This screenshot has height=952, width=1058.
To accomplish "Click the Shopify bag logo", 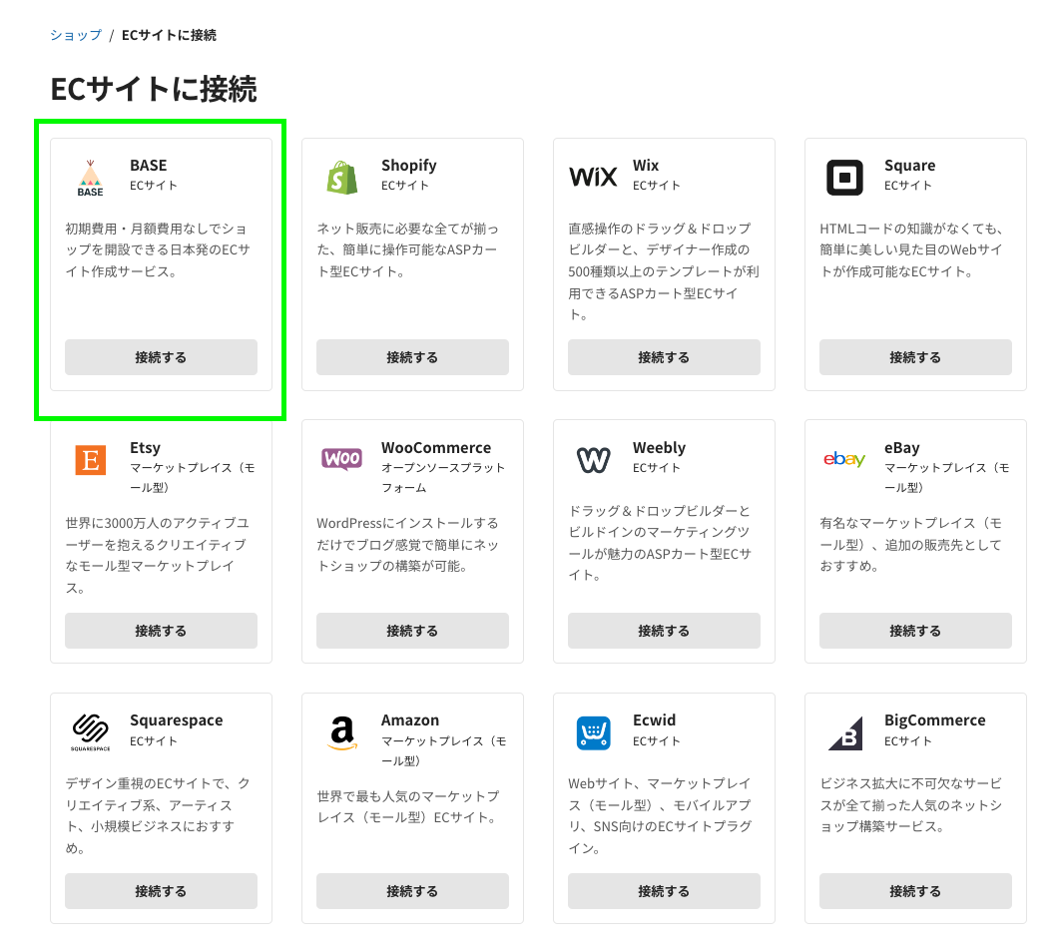I will pos(342,178).
